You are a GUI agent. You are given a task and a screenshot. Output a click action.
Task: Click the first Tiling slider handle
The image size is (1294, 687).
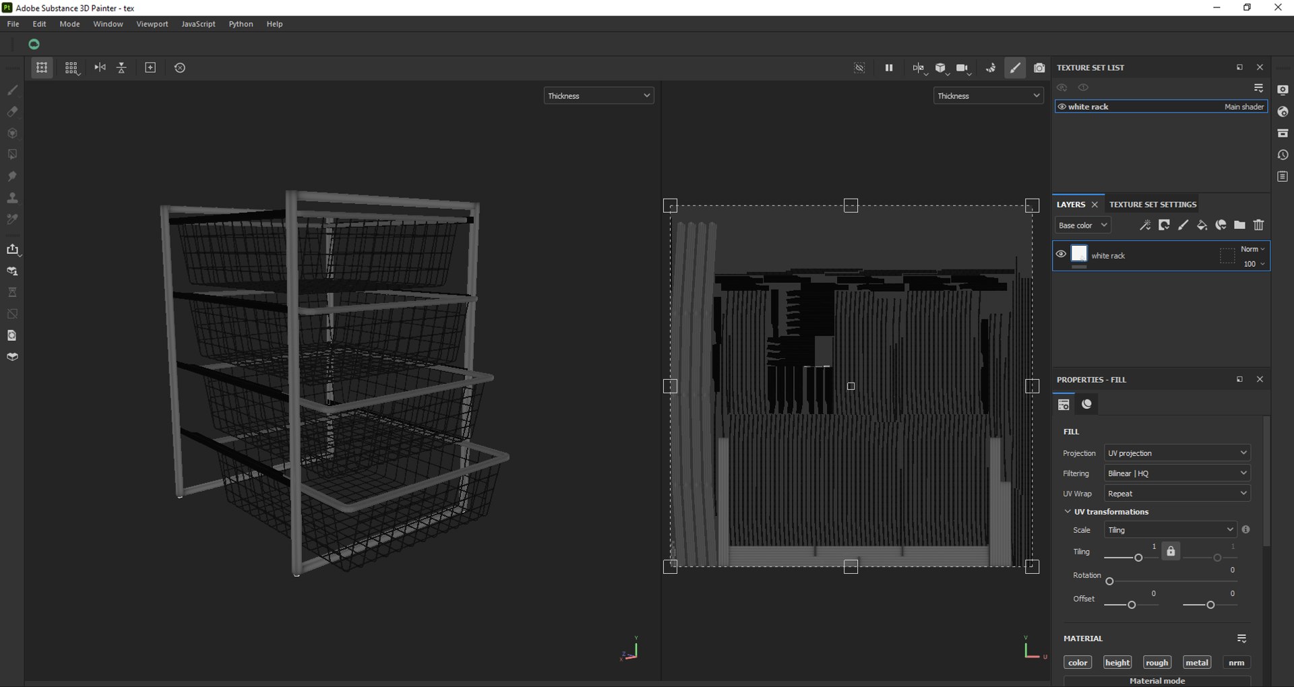(x=1138, y=558)
